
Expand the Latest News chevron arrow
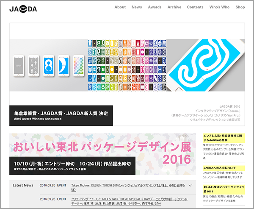pyautogui.click(x=190, y=185)
